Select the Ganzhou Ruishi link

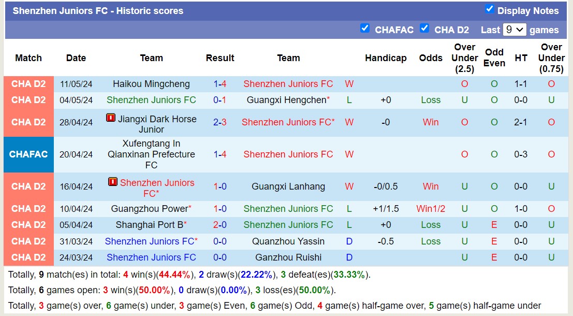point(288,257)
